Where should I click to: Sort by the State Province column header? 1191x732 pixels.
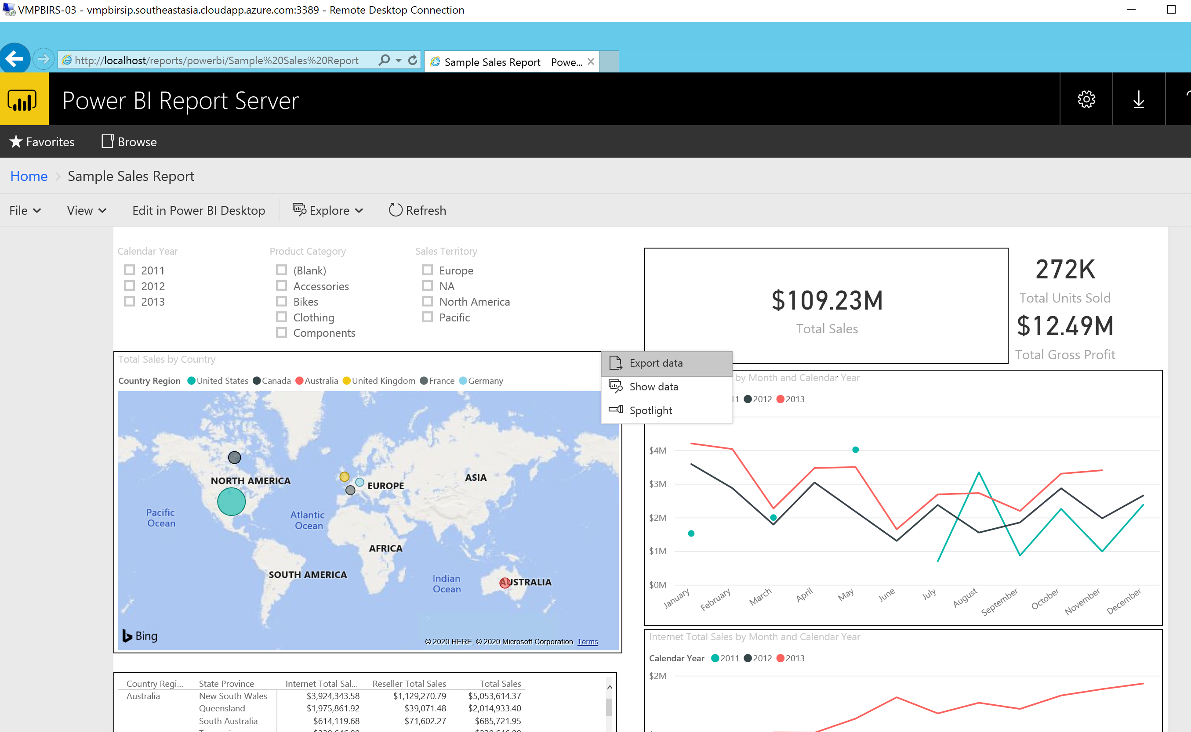tap(226, 683)
